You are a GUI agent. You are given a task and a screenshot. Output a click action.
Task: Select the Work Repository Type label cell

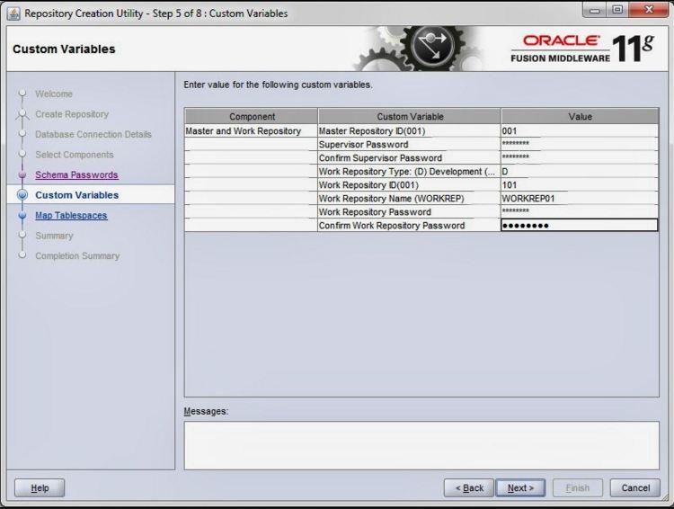point(409,171)
